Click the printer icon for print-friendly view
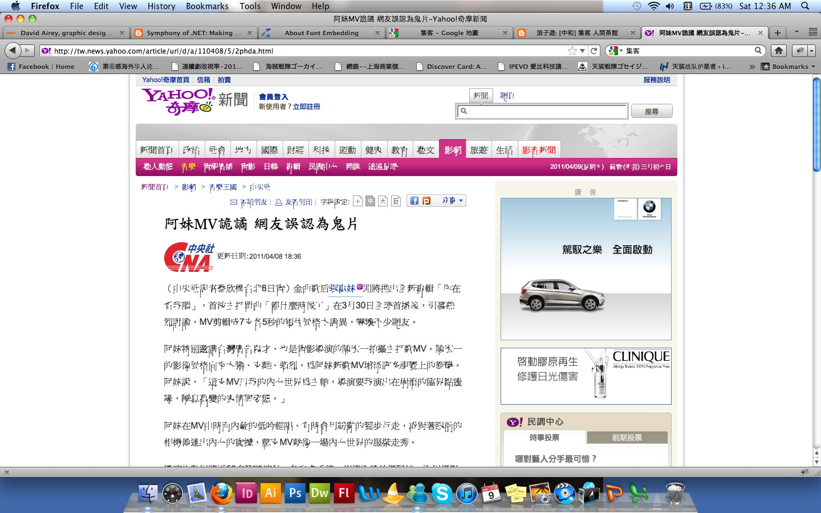Viewport: 821px width, 513px height. (279, 202)
